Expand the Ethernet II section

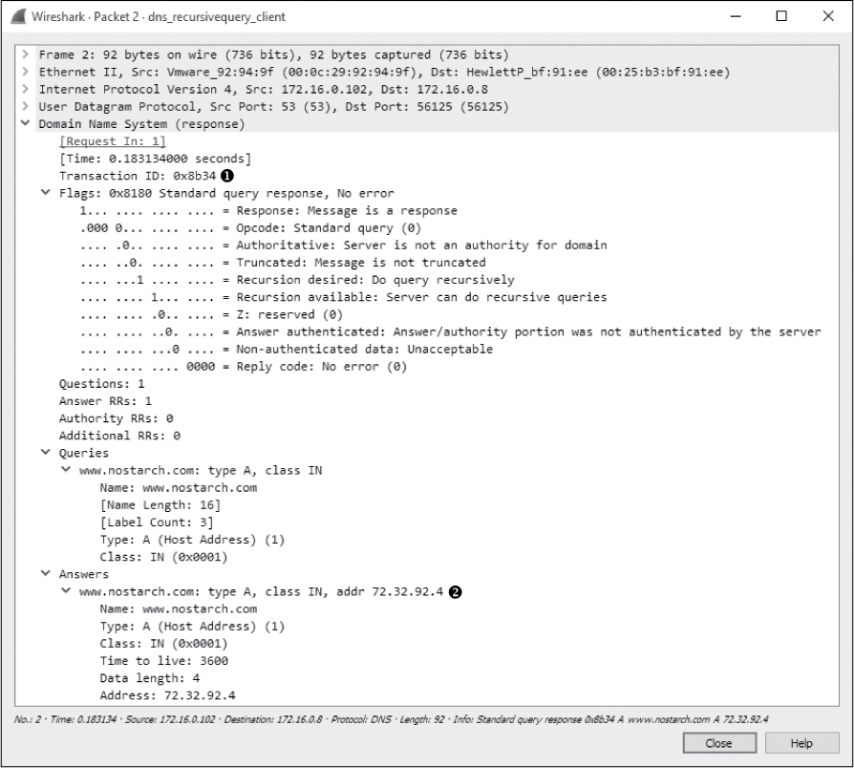(x=25, y=72)
